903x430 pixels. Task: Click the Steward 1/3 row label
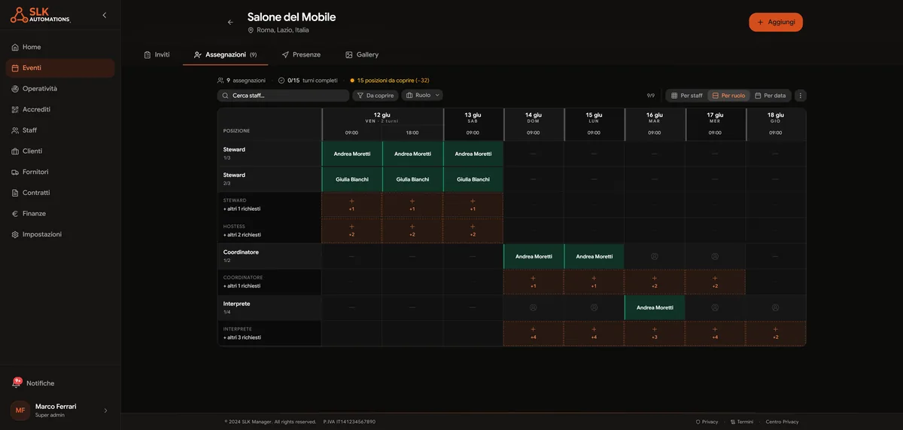point(269,154)
